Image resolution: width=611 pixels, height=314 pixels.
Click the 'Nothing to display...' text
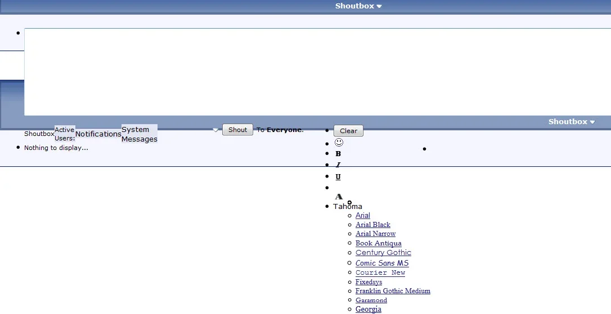[x=56, y=148]
